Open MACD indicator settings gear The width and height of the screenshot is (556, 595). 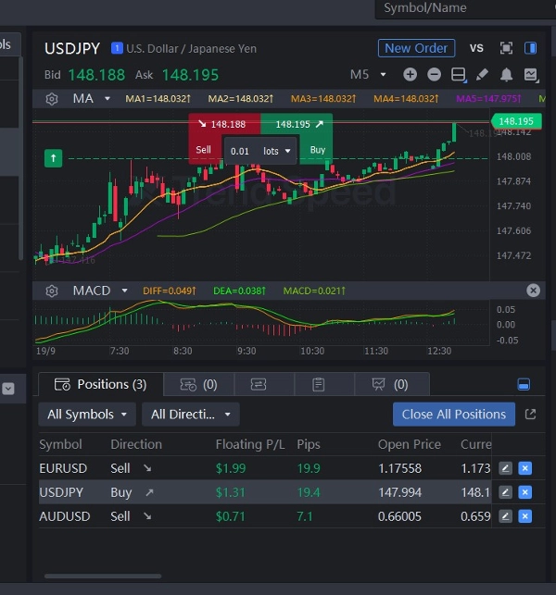[52, 291]
